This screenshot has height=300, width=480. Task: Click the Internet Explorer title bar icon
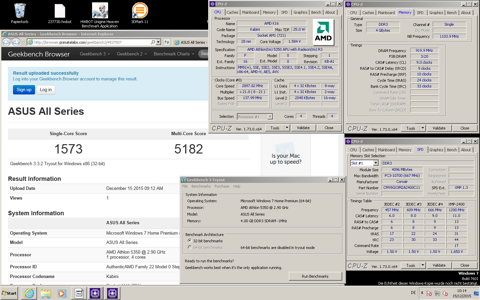4,34
